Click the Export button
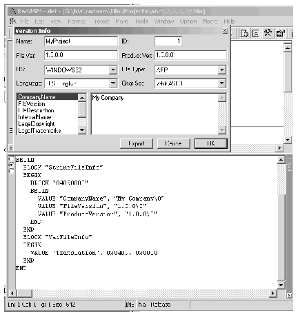The image size is (298, 317). click(137, 143)
